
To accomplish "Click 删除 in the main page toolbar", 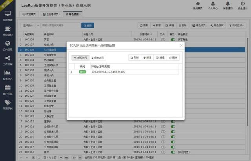I will (182, 25).
